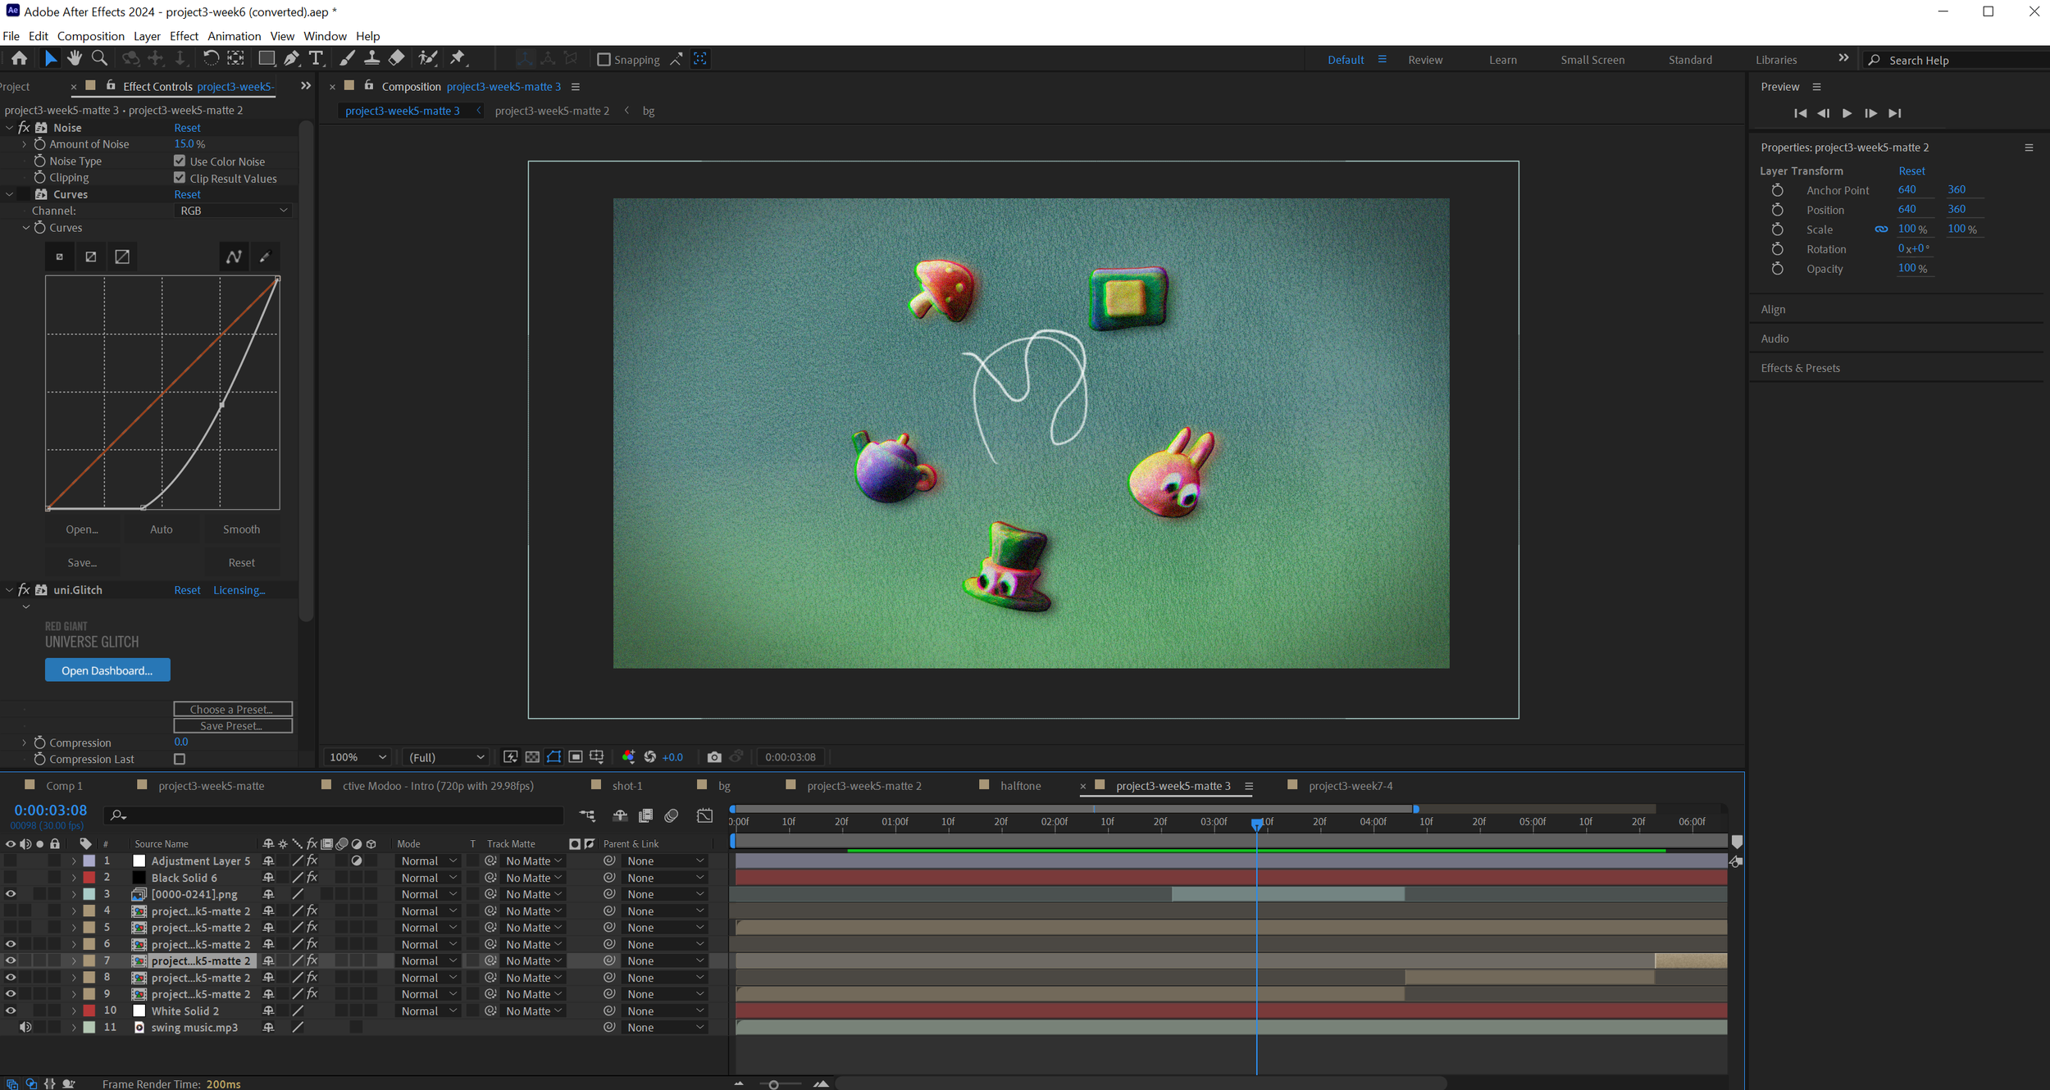Screen dimensions: 2050x1090
Task: Click the Licensing link for uni.Glitch
Action: [239, 590]
